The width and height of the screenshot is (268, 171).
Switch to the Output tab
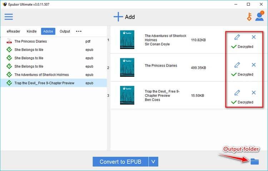65,31
